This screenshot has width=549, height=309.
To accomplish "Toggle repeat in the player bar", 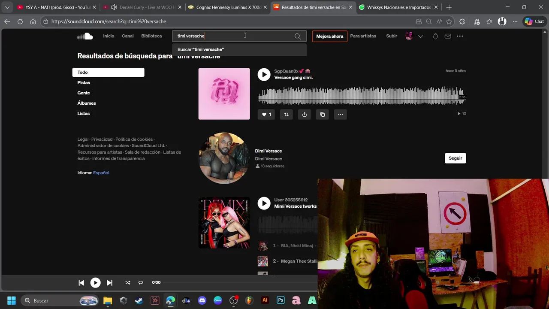I will click(x=141, y=282).
